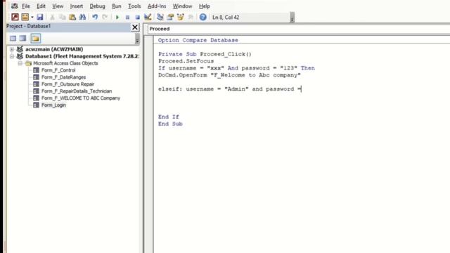Open the Run menu
Screen dimensions: 450x253
pos(117,6)
